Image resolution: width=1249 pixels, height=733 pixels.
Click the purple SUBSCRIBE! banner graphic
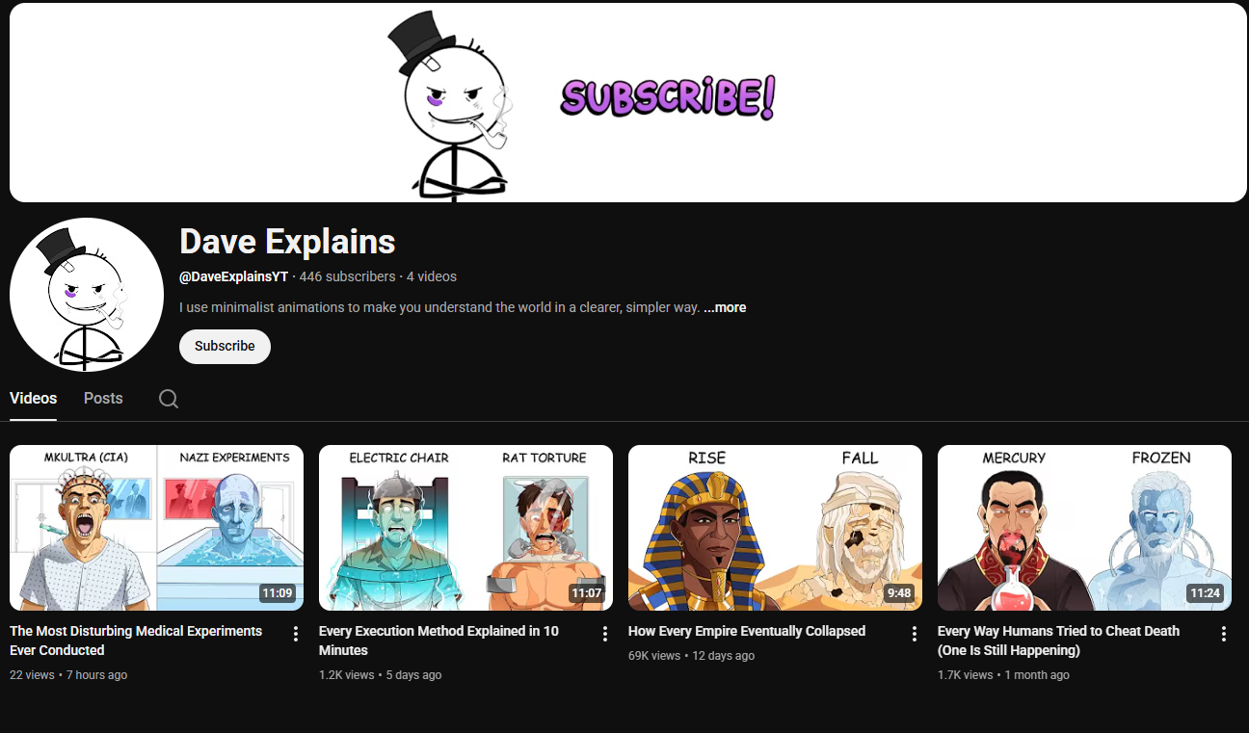(668, 97)
